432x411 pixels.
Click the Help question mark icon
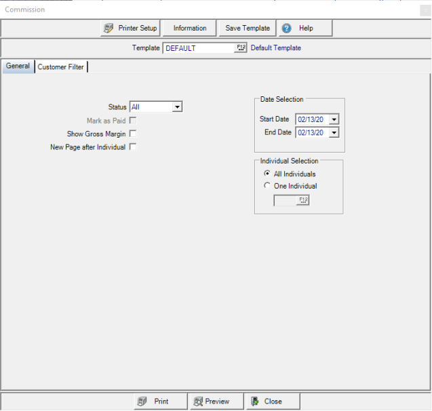click(287, 28)
